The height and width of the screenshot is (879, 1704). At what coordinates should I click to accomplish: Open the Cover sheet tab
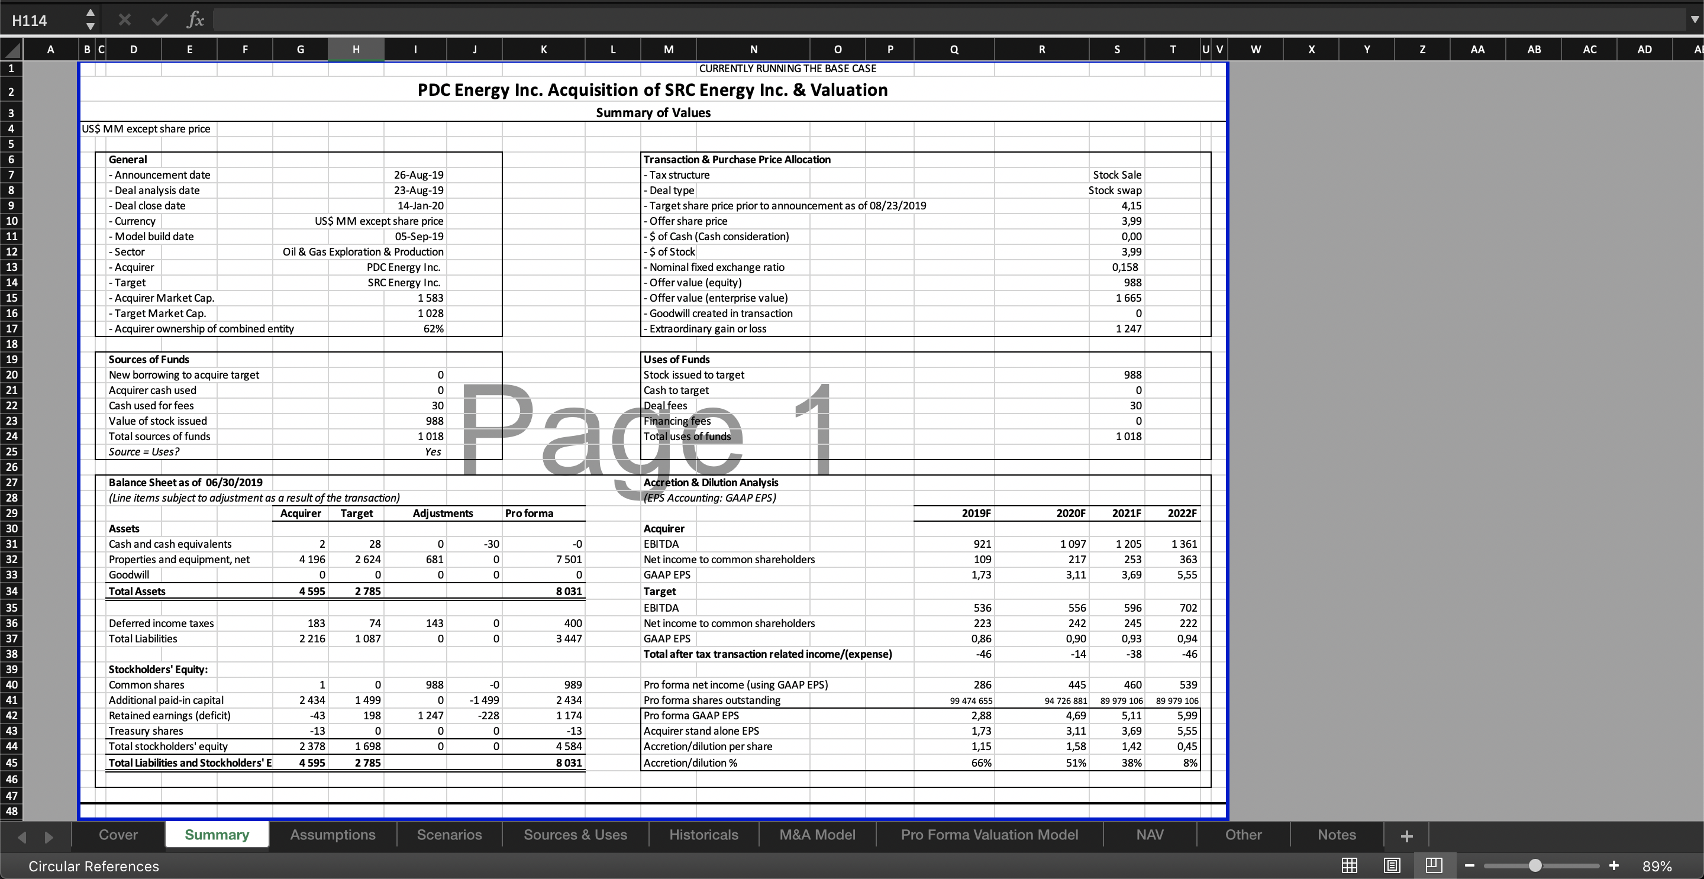click(x=118, y=835)
